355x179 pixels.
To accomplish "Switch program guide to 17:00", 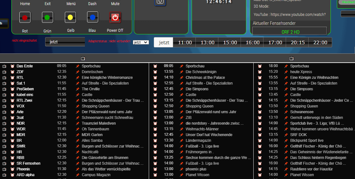I will click(x=275, y=42).
